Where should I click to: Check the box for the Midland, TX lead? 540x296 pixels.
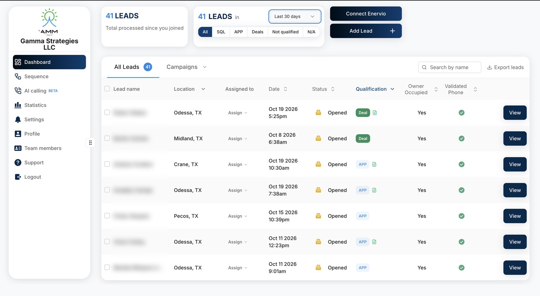point(107,138)
